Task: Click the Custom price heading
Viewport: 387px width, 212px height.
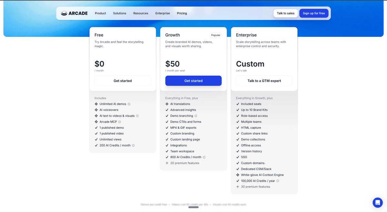Action: (x=250, y=64)
